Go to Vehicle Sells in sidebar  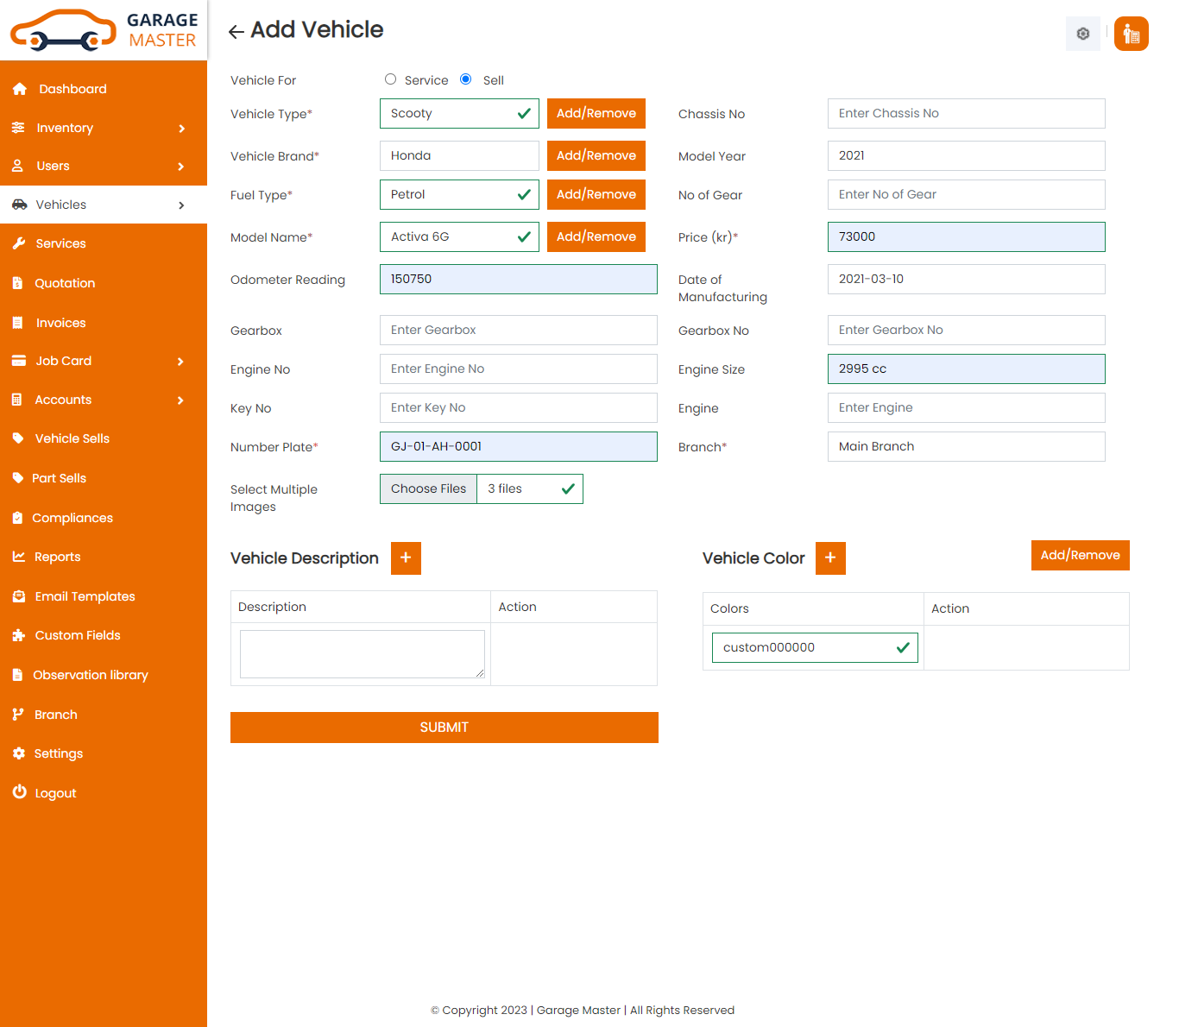(x=72, y=438)
